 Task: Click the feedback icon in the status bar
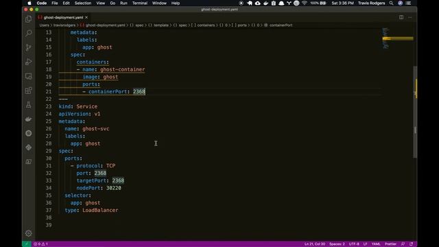pyautogui.click(x=403, y=244)
